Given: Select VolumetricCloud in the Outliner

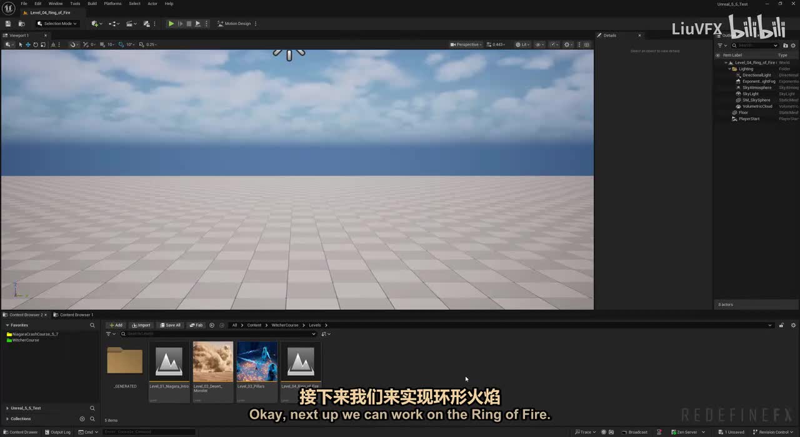Looking at the screenshot, I should tap(757, 106).
